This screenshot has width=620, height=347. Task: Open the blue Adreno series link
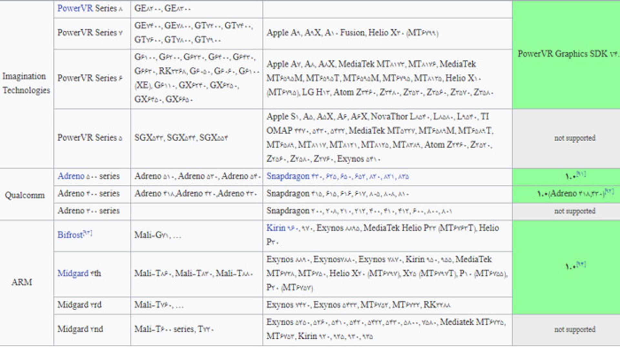71,176
